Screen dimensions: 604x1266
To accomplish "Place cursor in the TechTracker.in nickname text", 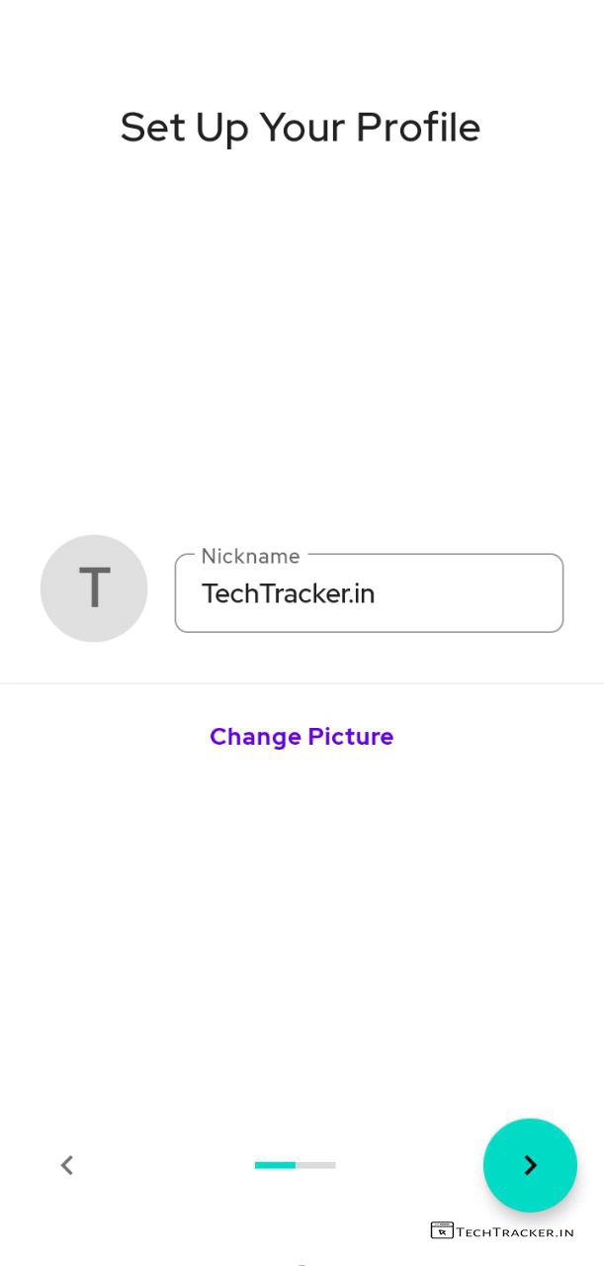I will click(x=288, y=593).
